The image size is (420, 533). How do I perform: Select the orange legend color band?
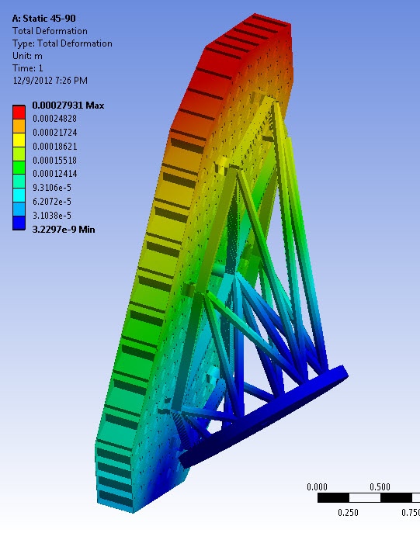19,126
